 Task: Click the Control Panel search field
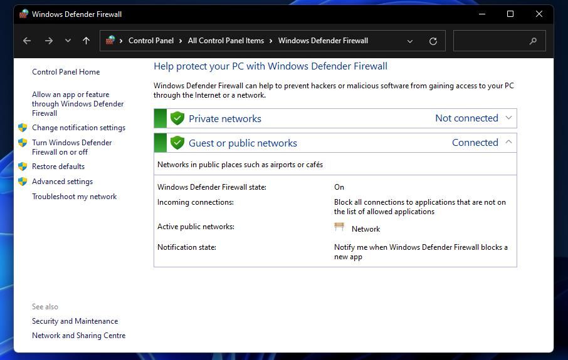499,41
